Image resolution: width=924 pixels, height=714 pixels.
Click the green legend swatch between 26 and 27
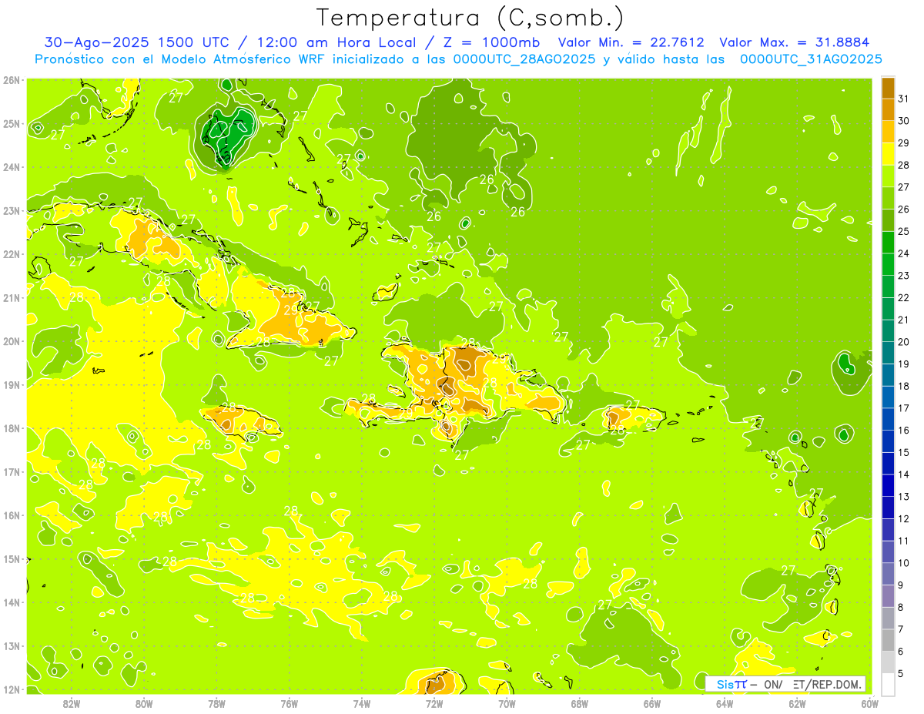coord(889,198)
